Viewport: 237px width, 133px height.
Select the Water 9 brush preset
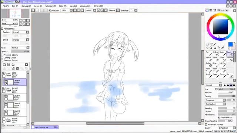pos(208,70)
